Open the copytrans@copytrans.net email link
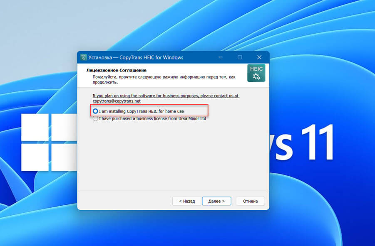Viewport: 375px width, 246px height. pos(117,101)
